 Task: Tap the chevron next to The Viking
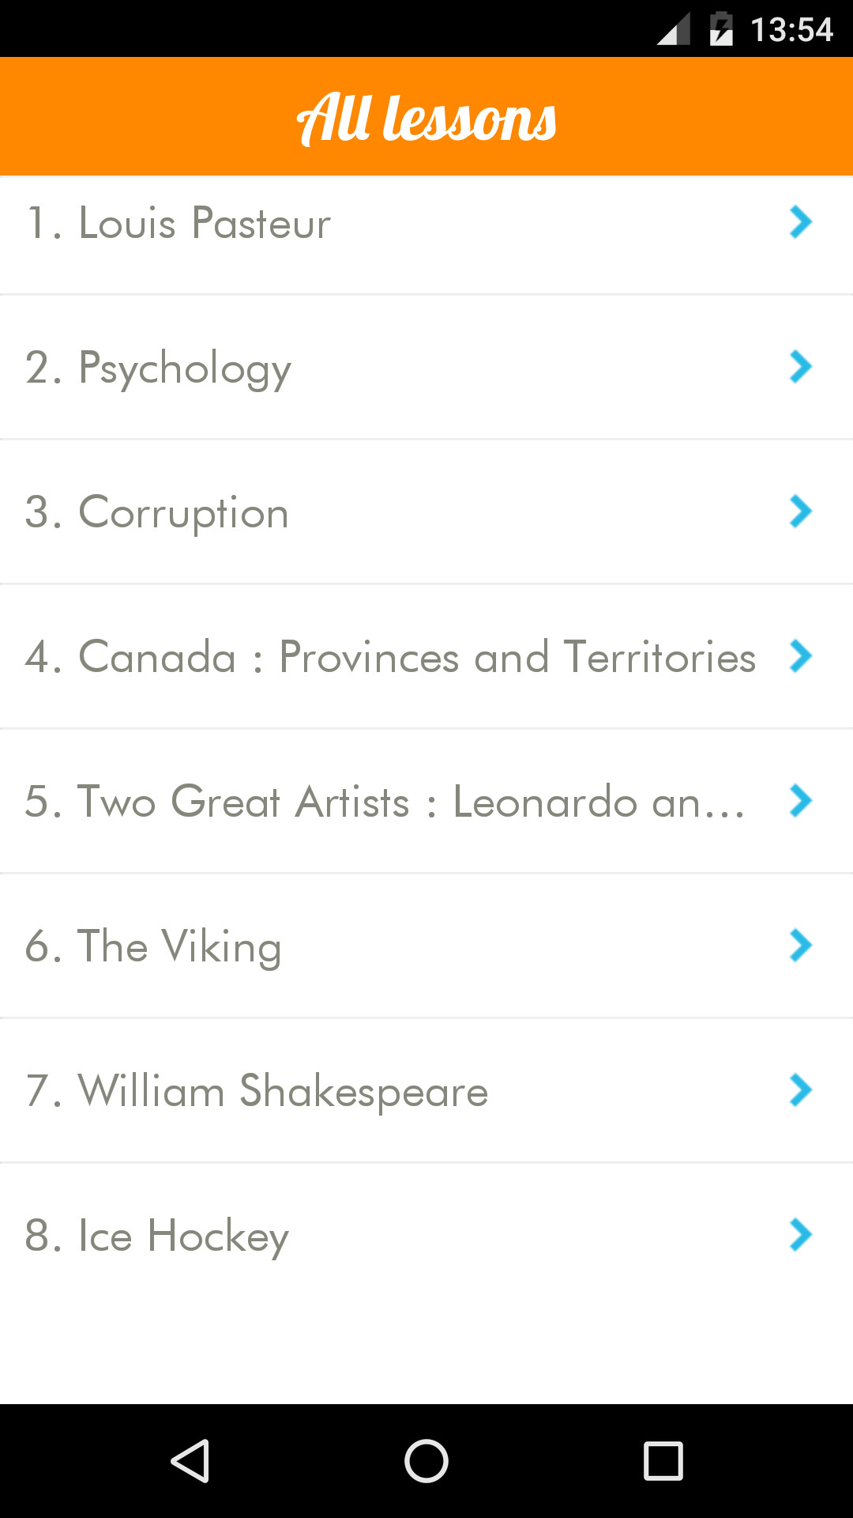(x=800, y=946)
